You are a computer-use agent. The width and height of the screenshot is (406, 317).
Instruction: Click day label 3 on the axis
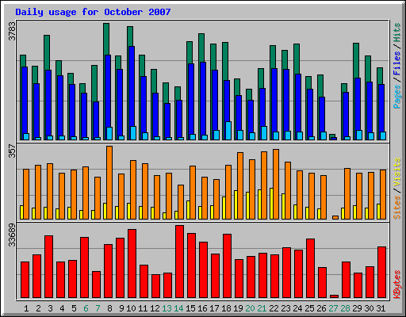pyautogui.click(x=50, y=308)
